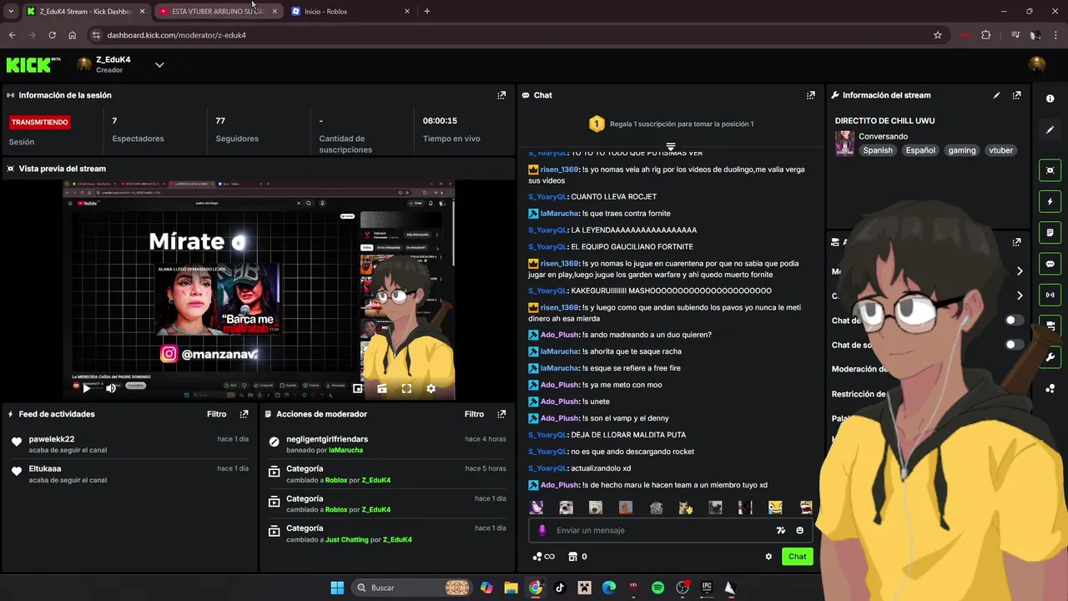Image resolution: width=1068 pixels, height=601 pixels.
Task: Open the profile avatar menu at top right
Action: tap(1037, 64)
